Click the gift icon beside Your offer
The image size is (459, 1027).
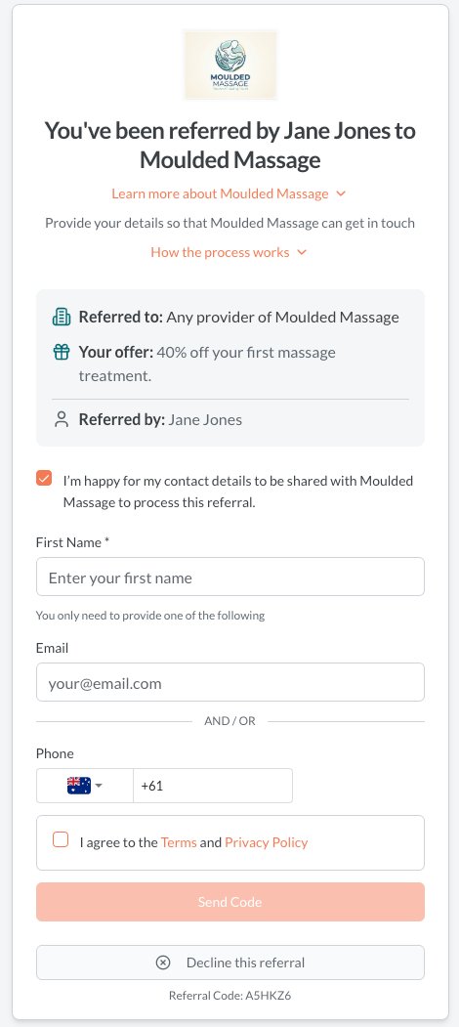[61, 353]
